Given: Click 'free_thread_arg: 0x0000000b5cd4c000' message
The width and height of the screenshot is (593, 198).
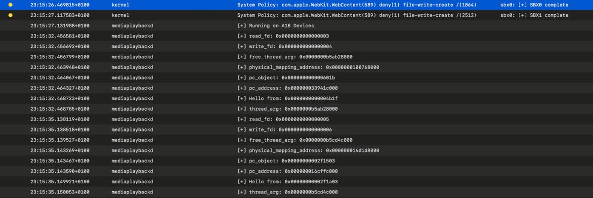Looking at the screenshot, I should (295, 140).
